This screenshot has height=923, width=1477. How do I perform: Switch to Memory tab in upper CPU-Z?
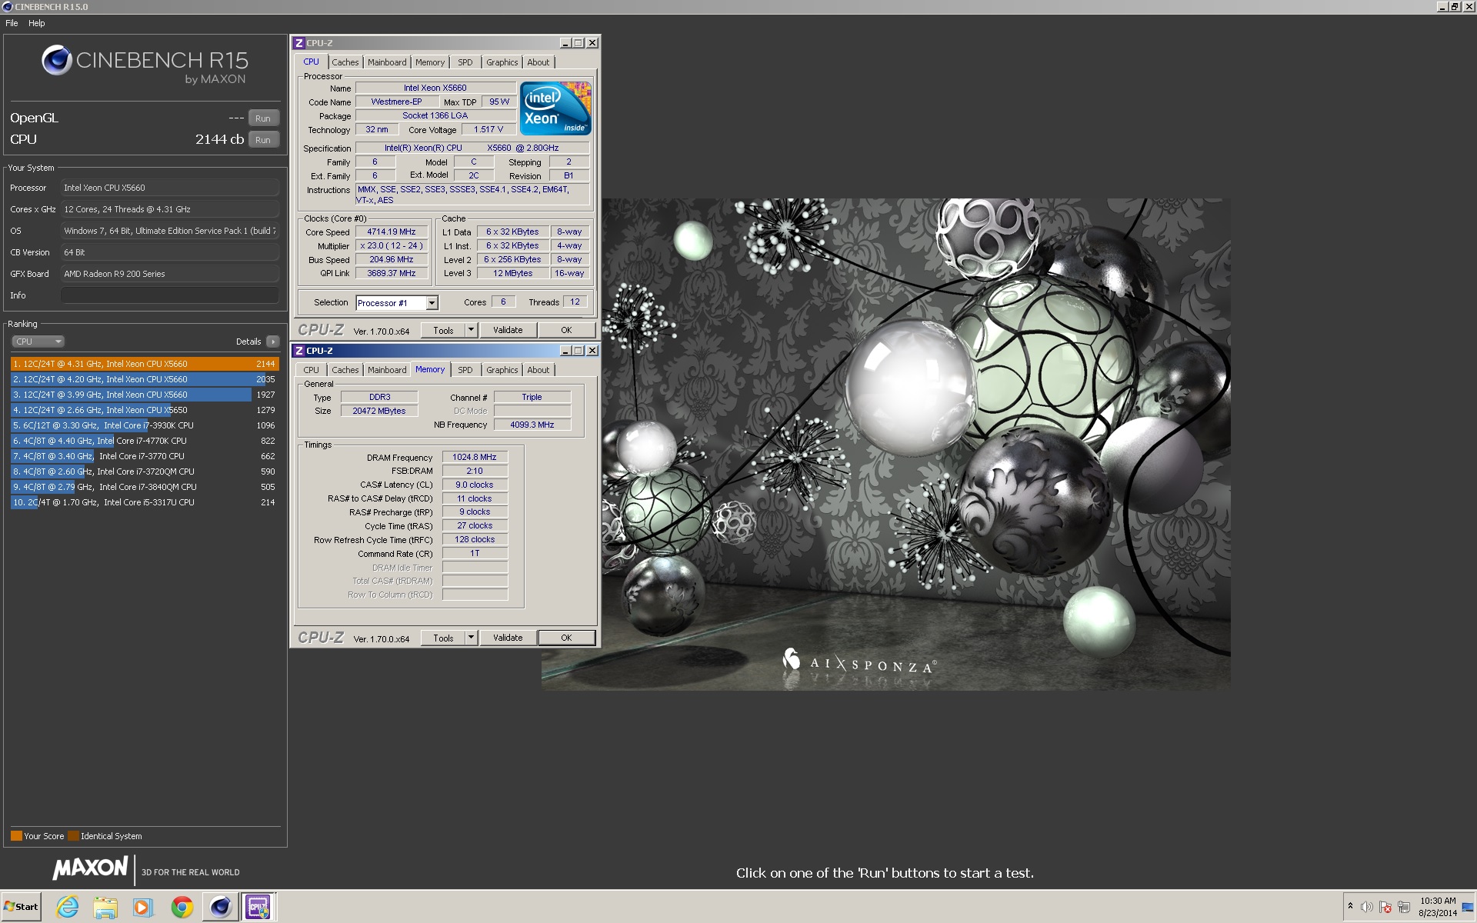(430, 62)
